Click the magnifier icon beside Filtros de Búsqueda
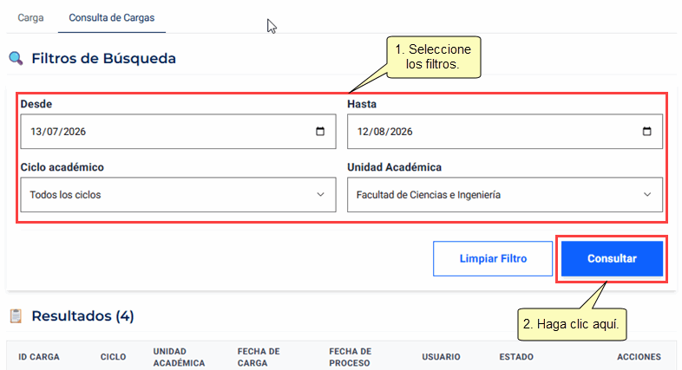Screen dimensions: 682x370 16,58
